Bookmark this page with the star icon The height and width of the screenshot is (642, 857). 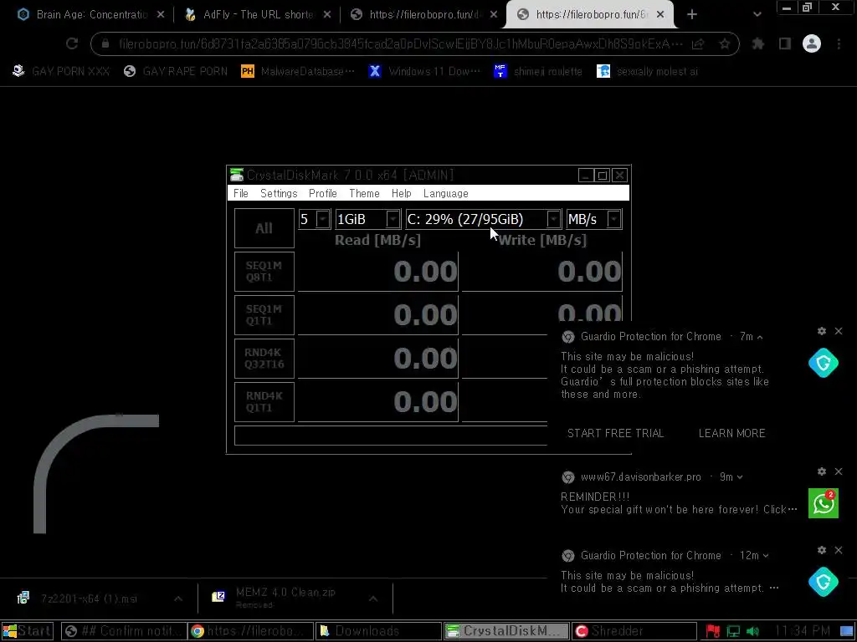point(724,43)
